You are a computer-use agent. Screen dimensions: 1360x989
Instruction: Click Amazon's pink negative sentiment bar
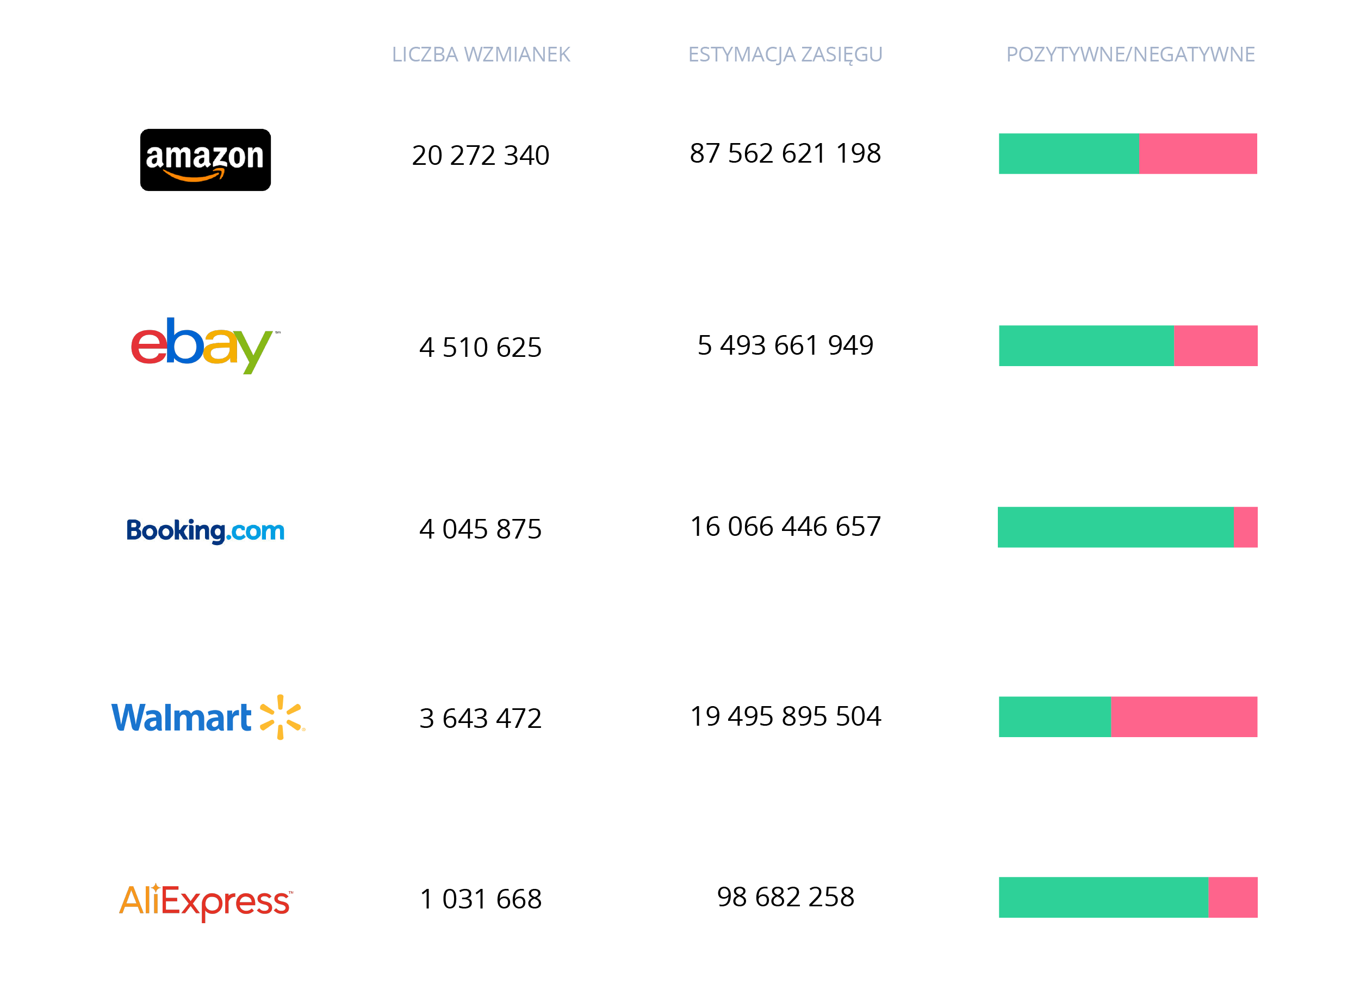click(x=1197, y=153)
